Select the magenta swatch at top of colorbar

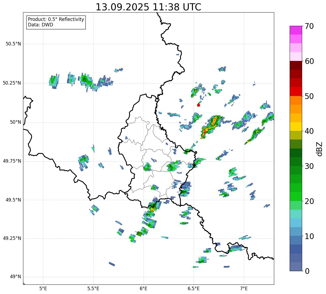pyautogui.click(x=298, y=30)
